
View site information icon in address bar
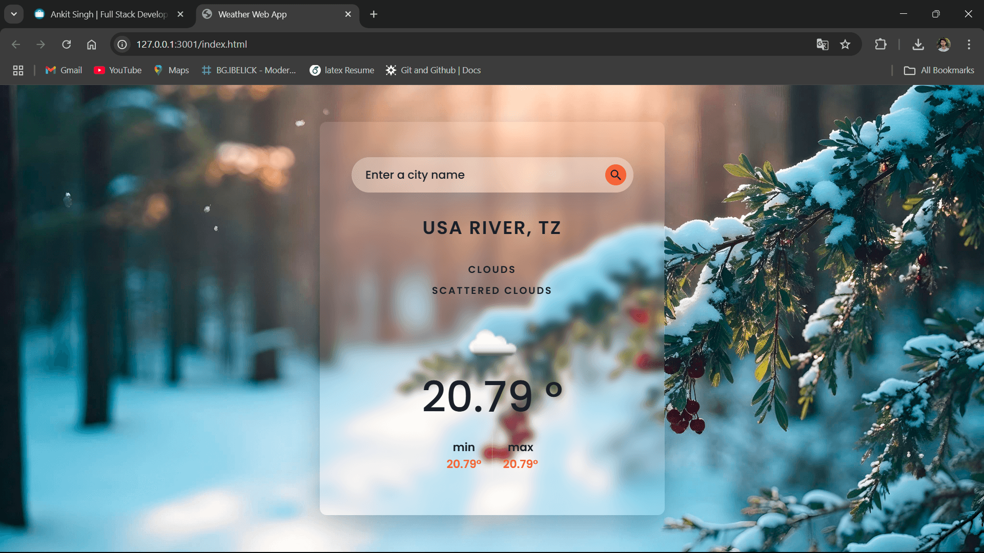122,45
